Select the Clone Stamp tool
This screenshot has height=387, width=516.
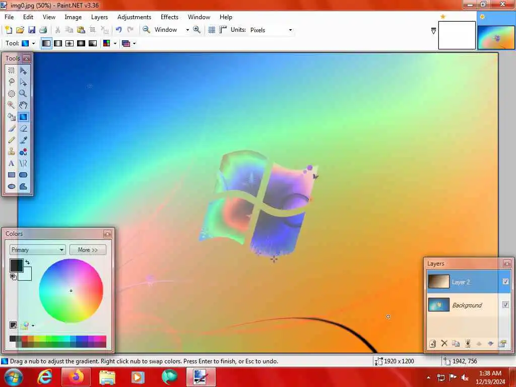(x=12, y=152)
